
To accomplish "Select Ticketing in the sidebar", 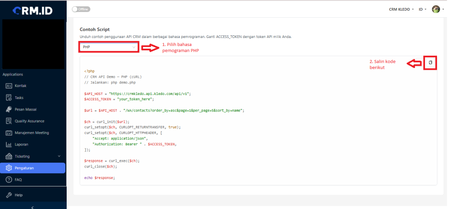I will tap(33, 156).
